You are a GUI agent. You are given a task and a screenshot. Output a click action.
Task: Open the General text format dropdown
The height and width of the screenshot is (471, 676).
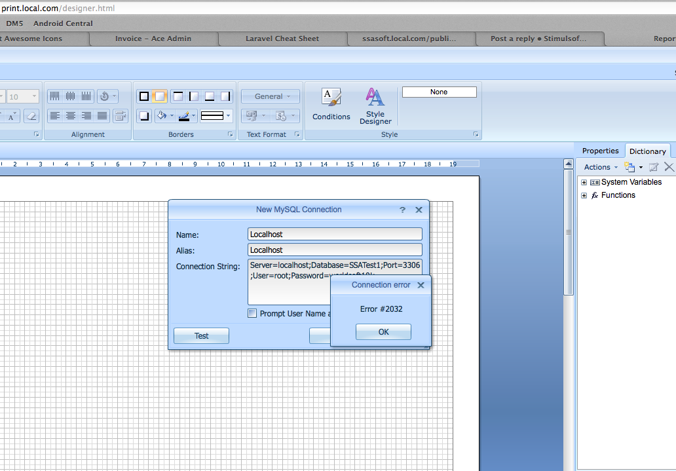click(271, 96)
